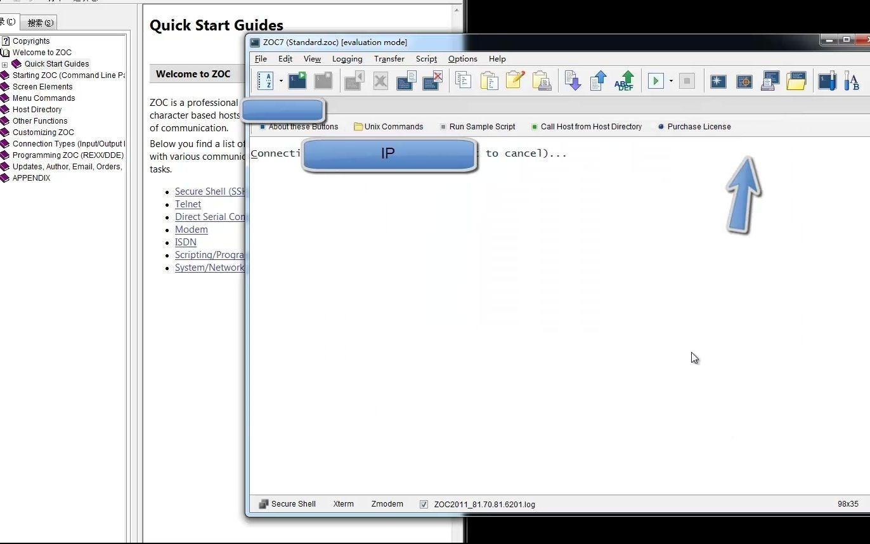
Task: Click Secure Shell in the status bar
Action: point(287,504)
